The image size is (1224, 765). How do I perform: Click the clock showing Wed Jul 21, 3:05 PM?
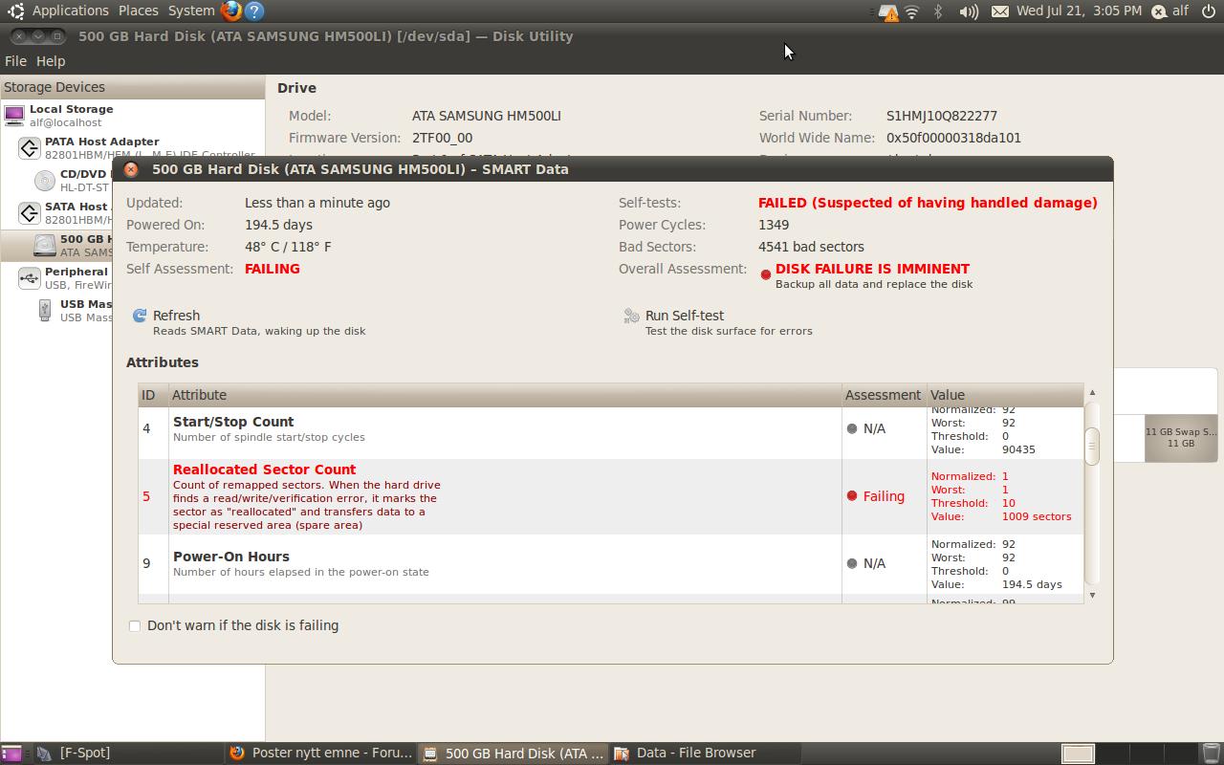[x=1079, y=11]
